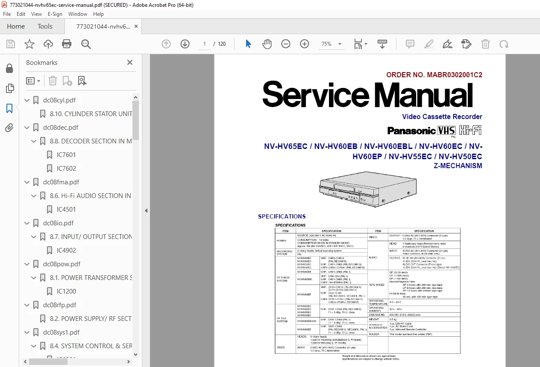This screenshot has width=540, height=367.
Task: Delete page with trash icon in toolbar
Action: (x=485, y=44)
